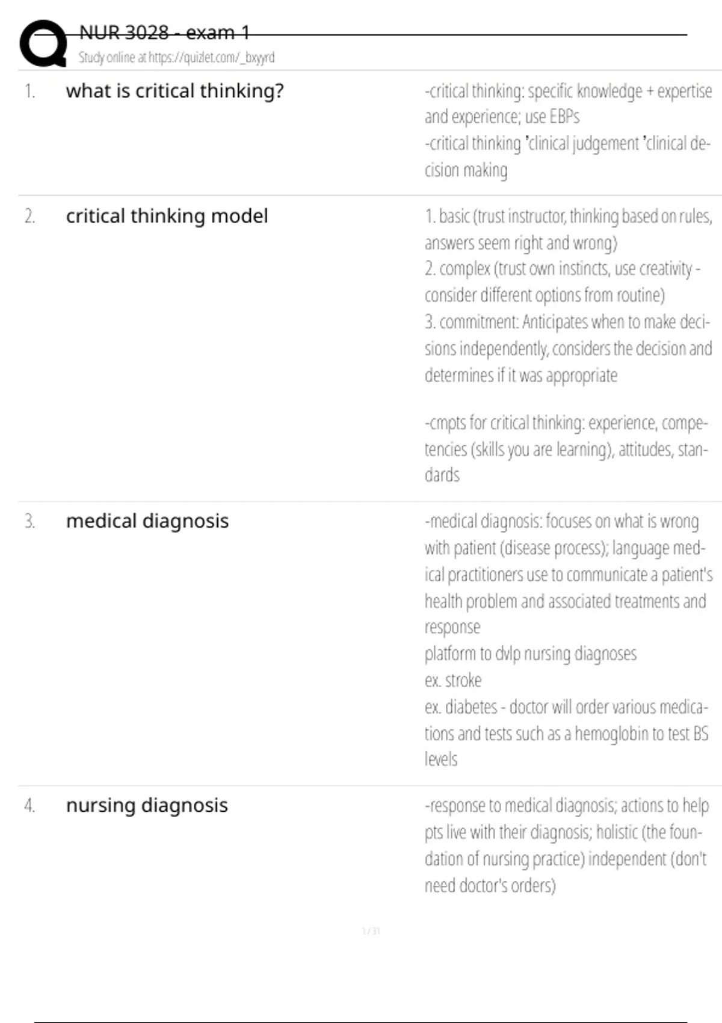Click item number 3 in the list

29,522
